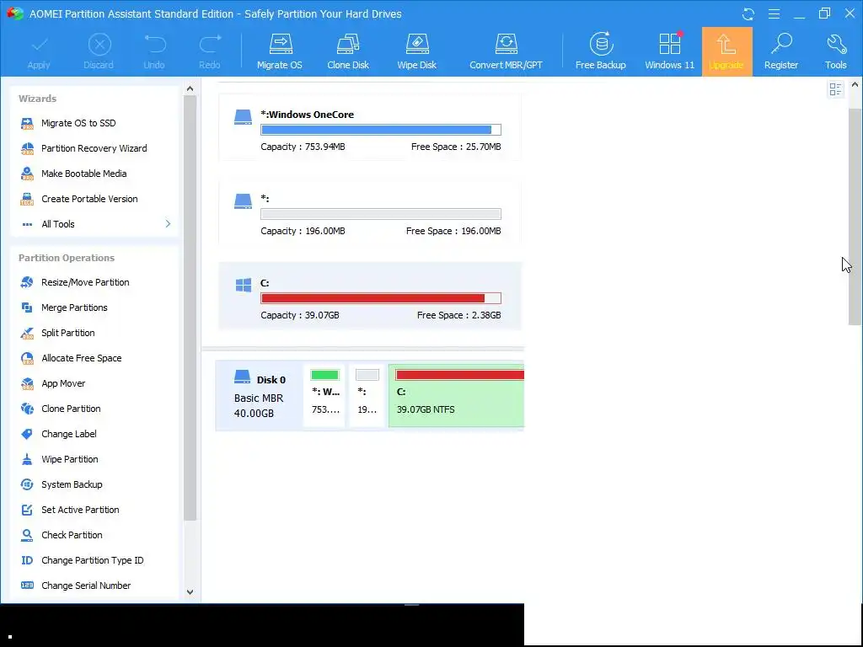
Task: Select the 753MB block in Disk 0 map
Action: 324,395
